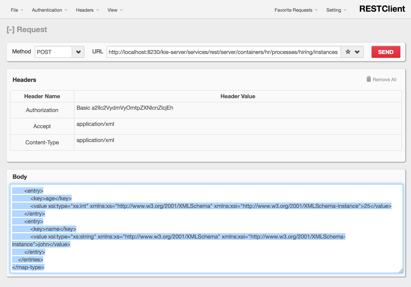Image resolution: width=411 pixels, height=287 pixels.
Task: Open the Authentication menu
Action: click(x=47, y=10)
